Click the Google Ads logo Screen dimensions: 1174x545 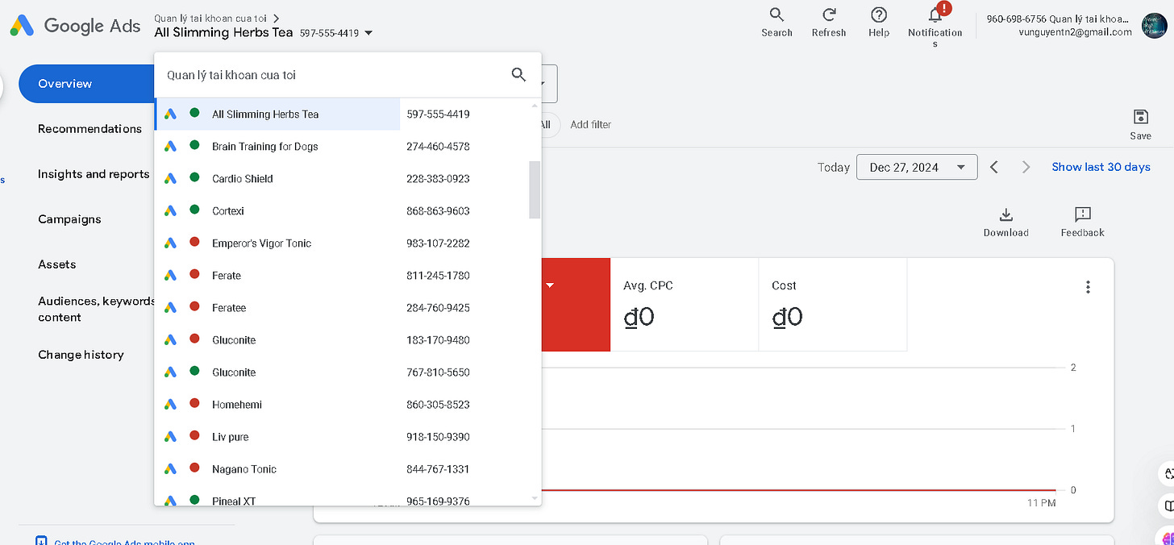click(75, 26)
